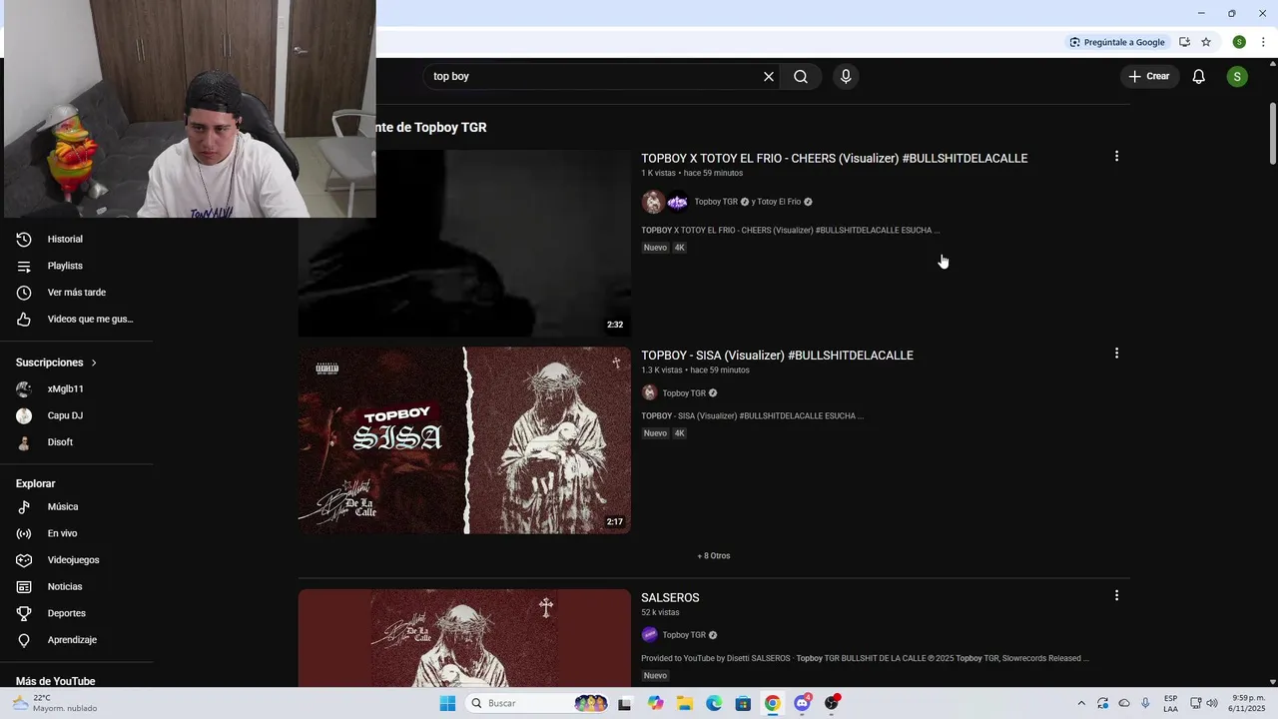Image resolution: width=1278 pixels, height=719 pixels.
Task: Click the ESP LAA language indicator
Action: pyautogui.click(x=1170, y=703)
